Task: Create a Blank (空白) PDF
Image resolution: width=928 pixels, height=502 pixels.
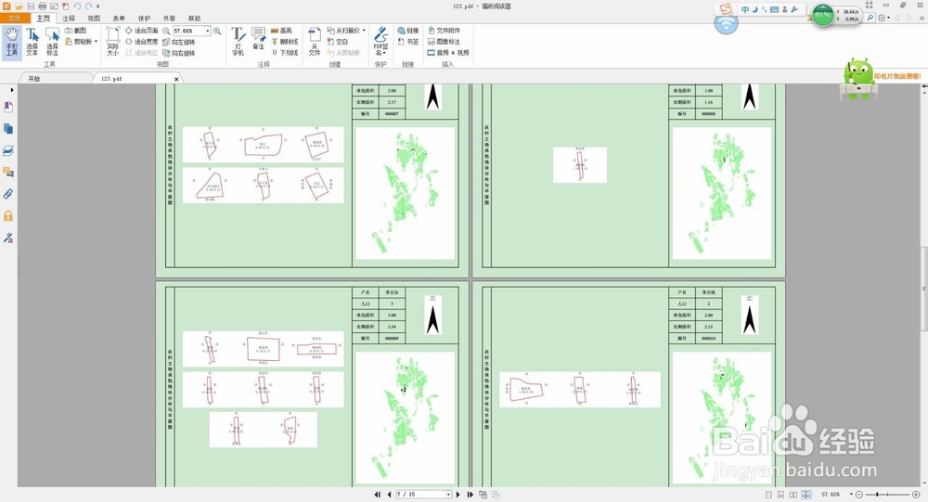Action: pyautogui.click(x=338, y=42)
